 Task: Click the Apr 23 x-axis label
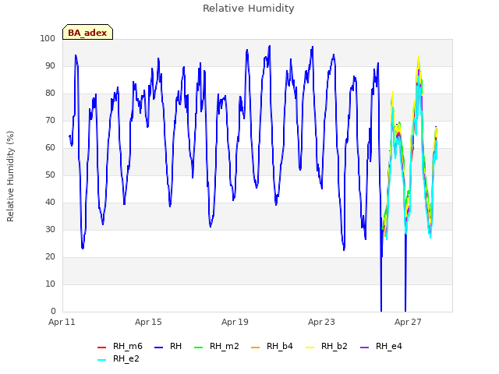(x=321, y=322)
